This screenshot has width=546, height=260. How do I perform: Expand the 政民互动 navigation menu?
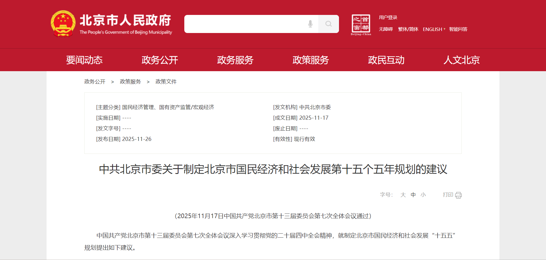click(386, 60)
